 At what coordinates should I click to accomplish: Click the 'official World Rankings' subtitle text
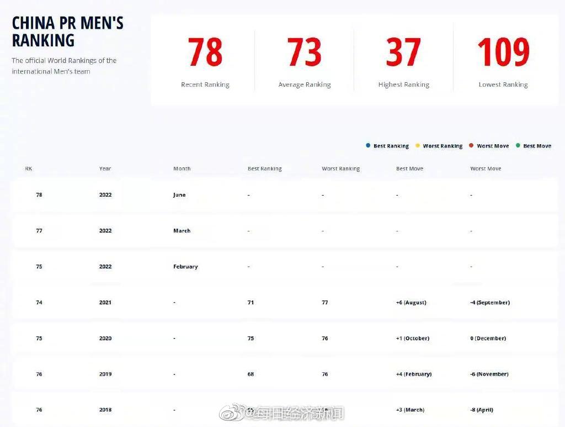coord(64,66)
